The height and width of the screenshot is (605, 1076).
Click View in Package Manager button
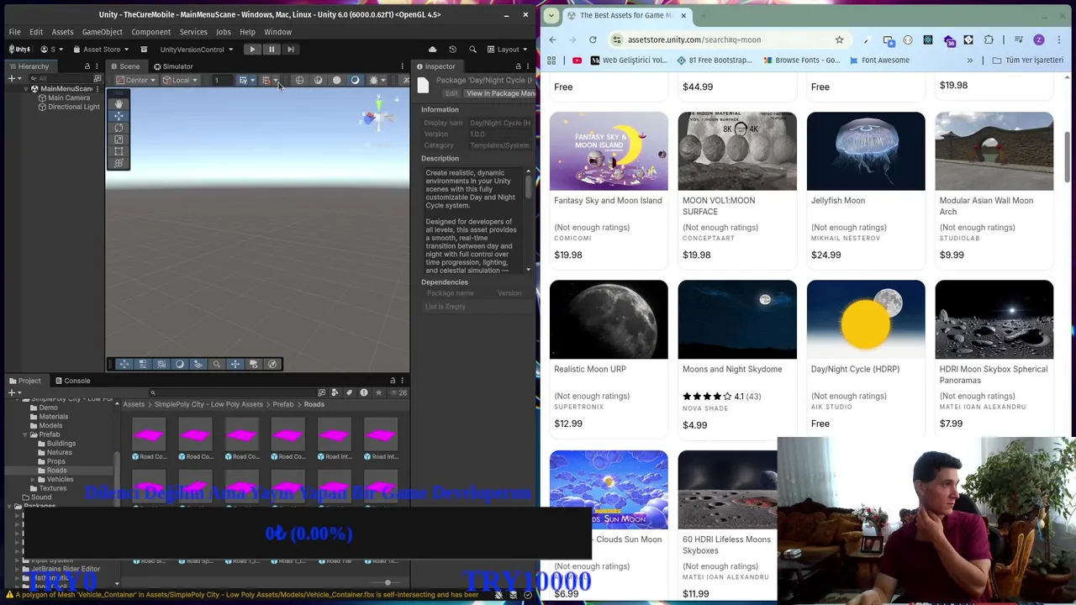point(500,93)
